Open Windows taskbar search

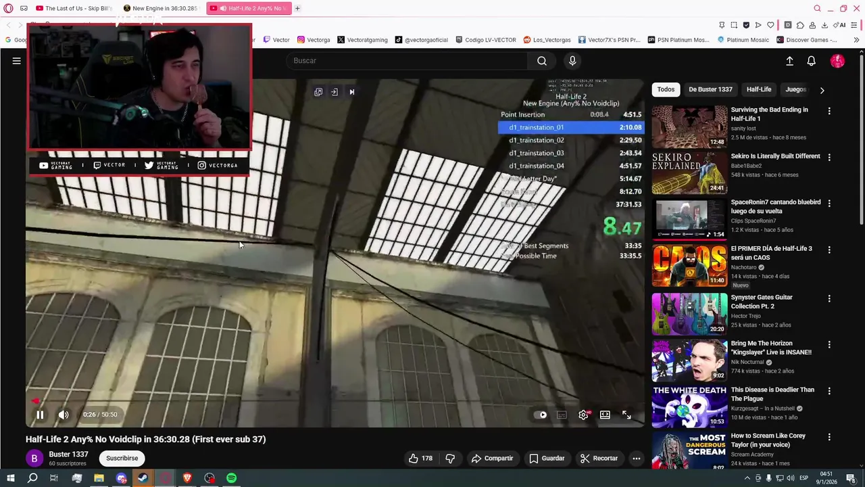point(32,478)
